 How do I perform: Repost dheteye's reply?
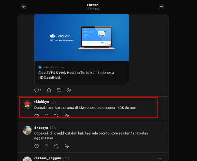click(56, 146)
